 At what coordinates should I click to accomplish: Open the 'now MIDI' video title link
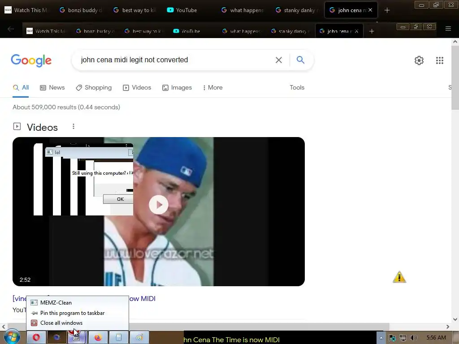[x=142, y=299]
